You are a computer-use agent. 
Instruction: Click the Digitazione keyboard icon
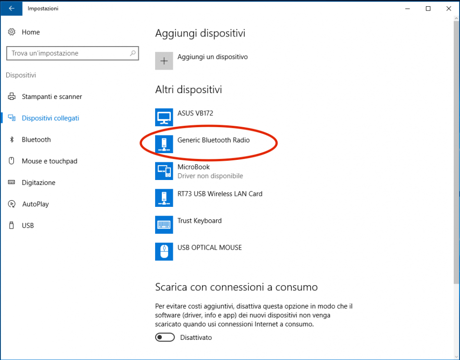pos(12,182)
